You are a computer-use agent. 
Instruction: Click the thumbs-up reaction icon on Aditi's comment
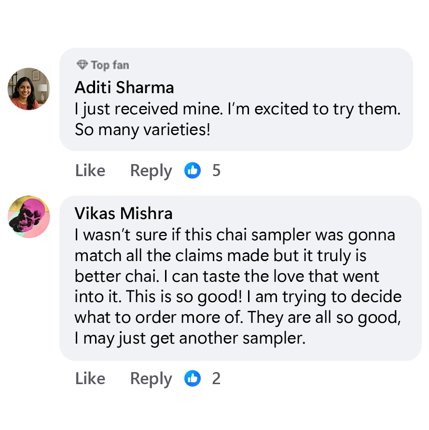193,170
